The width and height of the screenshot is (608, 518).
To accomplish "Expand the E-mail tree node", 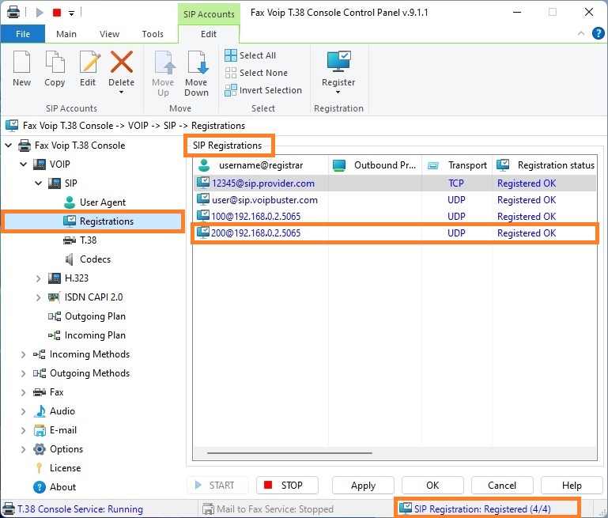I will (x=24, y=430).
